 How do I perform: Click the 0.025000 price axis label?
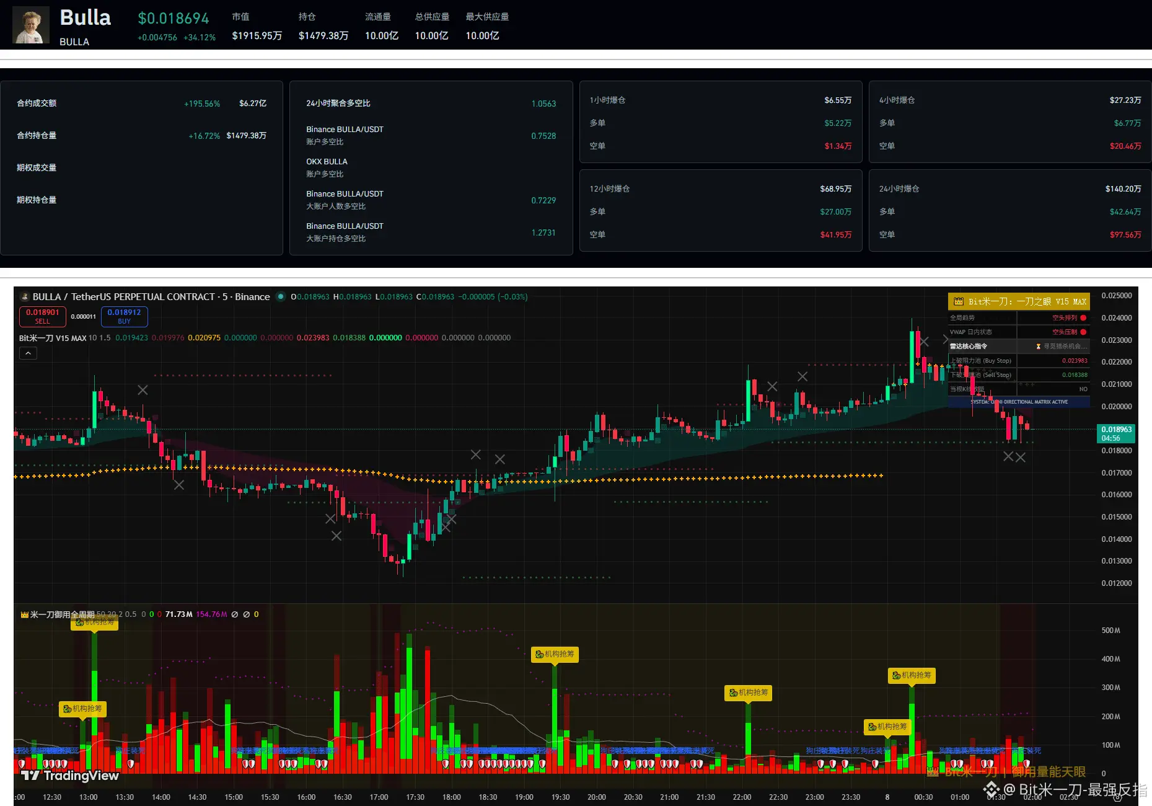1117,296
